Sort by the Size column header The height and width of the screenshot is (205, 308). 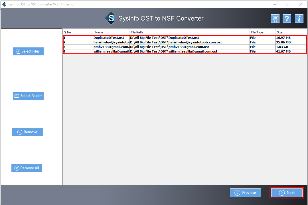(x=291, y=32)
